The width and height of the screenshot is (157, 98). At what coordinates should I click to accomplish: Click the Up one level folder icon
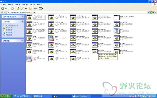[x=18, y=9]
